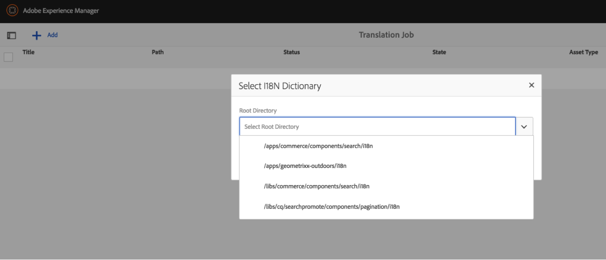606x260 pixels.
Task: Click the Root Directory field label
Action: (258, 111)
